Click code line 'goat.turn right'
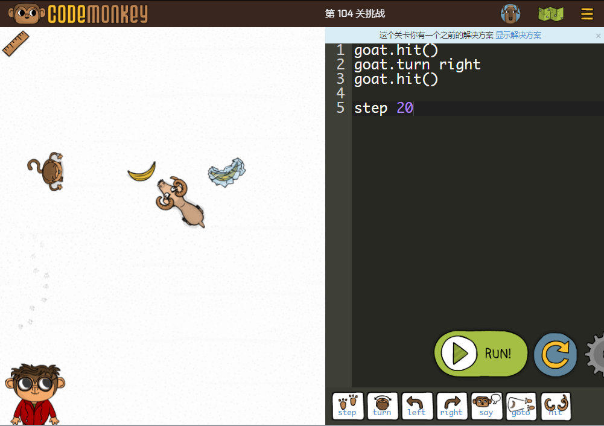 (417, 65)
